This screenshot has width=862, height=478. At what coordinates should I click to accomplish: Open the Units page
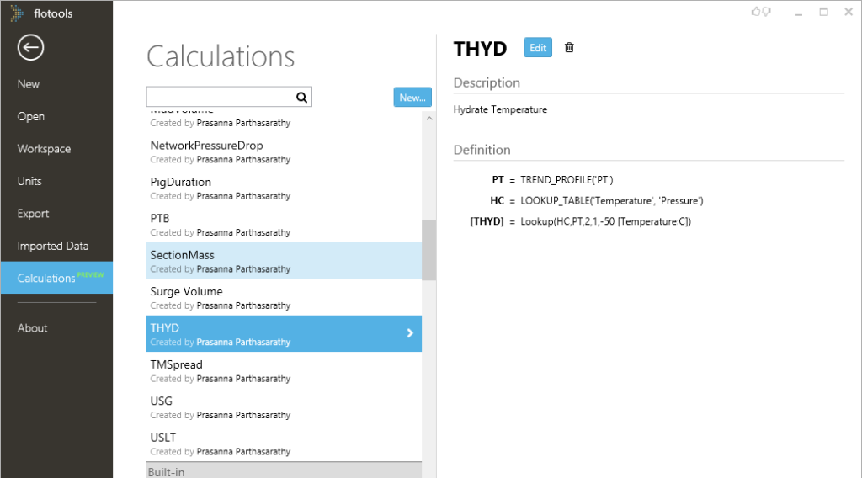(29, 181)
